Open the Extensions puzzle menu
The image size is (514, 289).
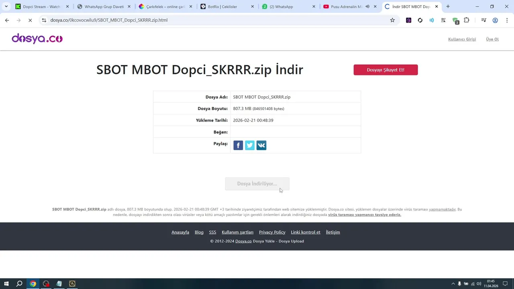467,20
